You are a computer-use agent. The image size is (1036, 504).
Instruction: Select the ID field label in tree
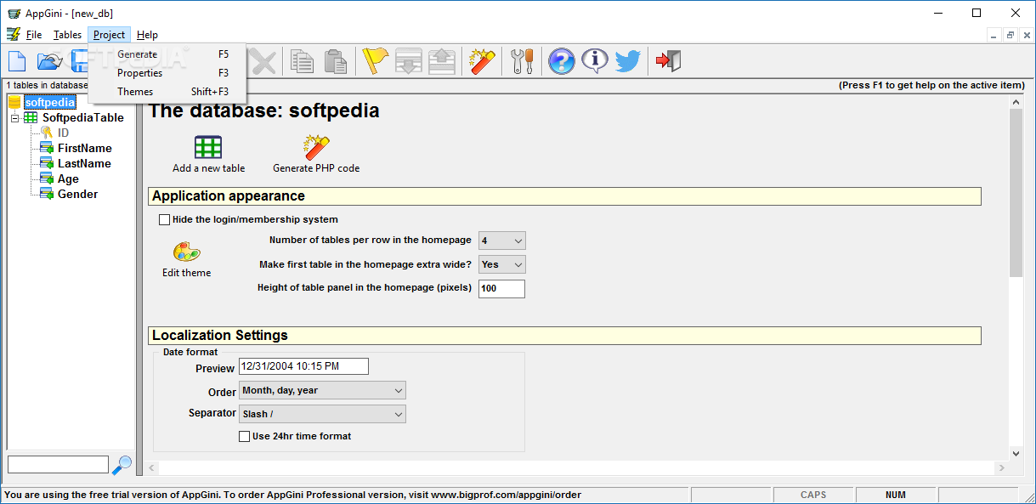(64, 133)
